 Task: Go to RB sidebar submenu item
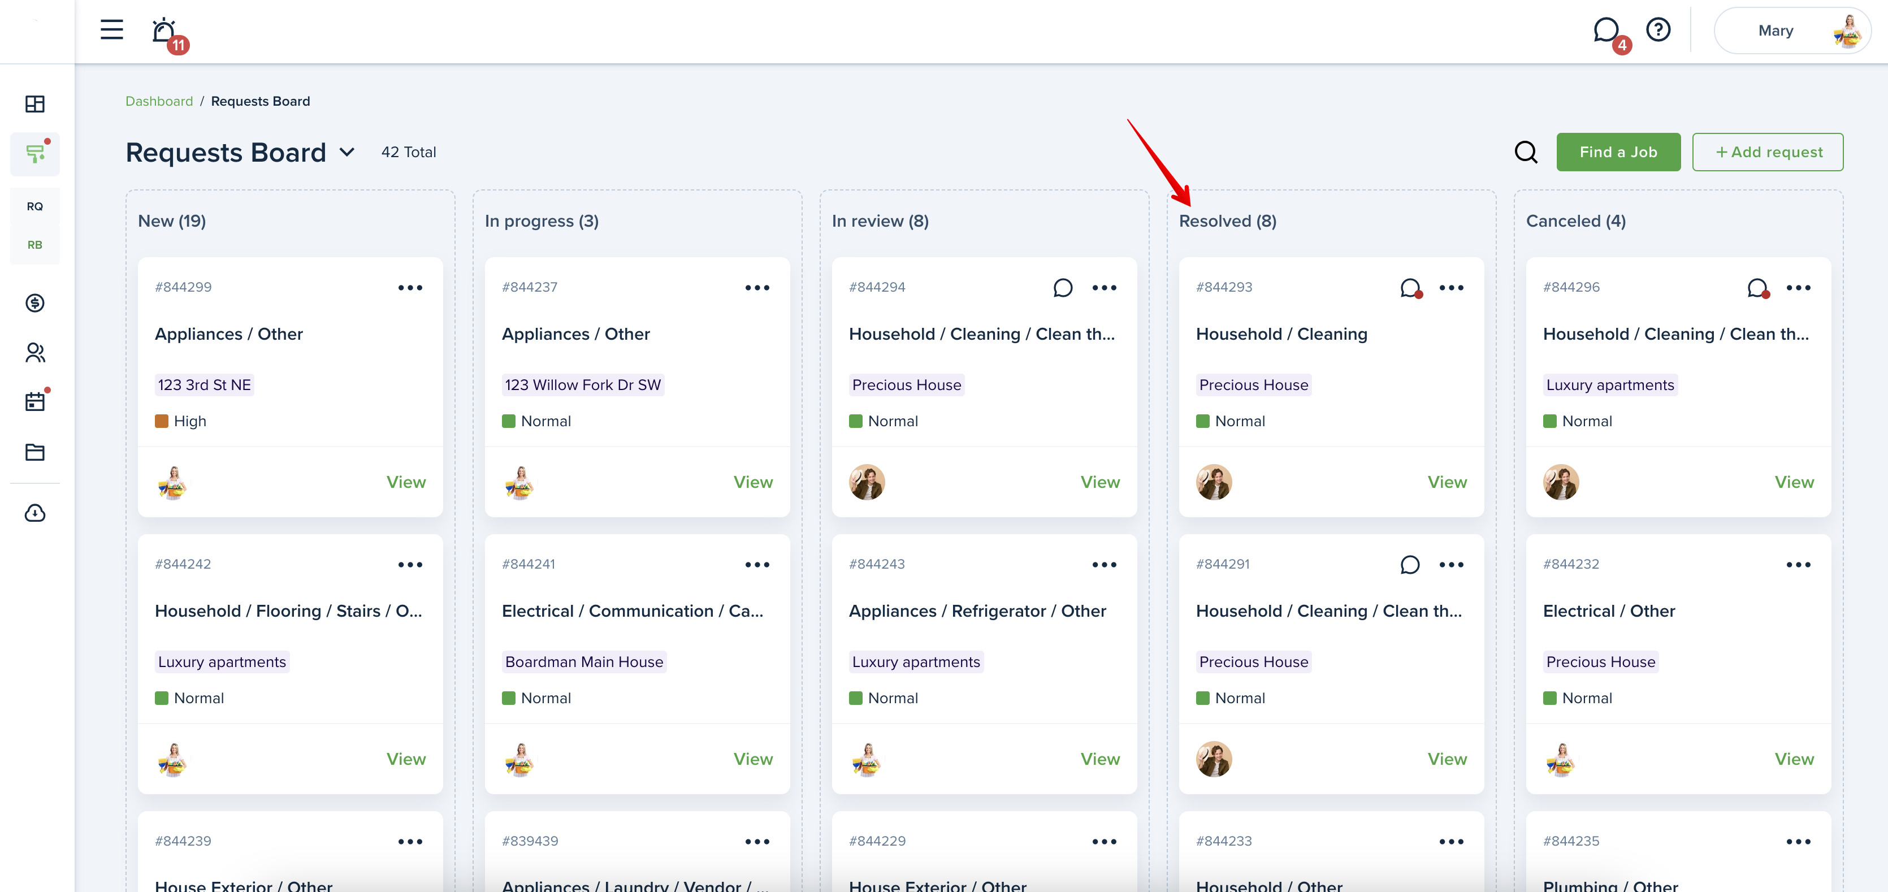coord(35,245)
